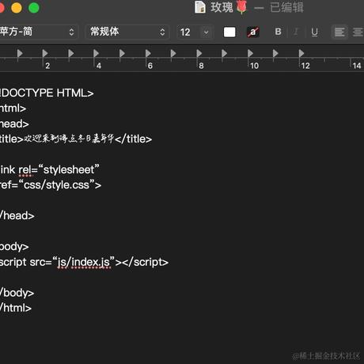Viewport: 364px width, 364px height.
Task: Click the closing </title> tag
Action: 134,139
